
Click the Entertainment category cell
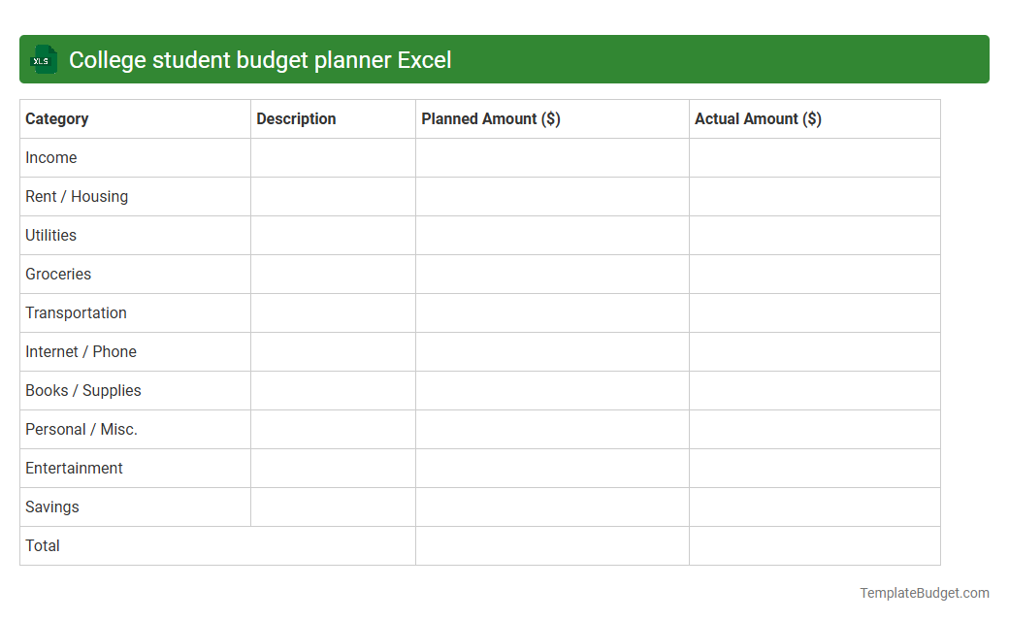pyautogui.click(x=74, y=468)
